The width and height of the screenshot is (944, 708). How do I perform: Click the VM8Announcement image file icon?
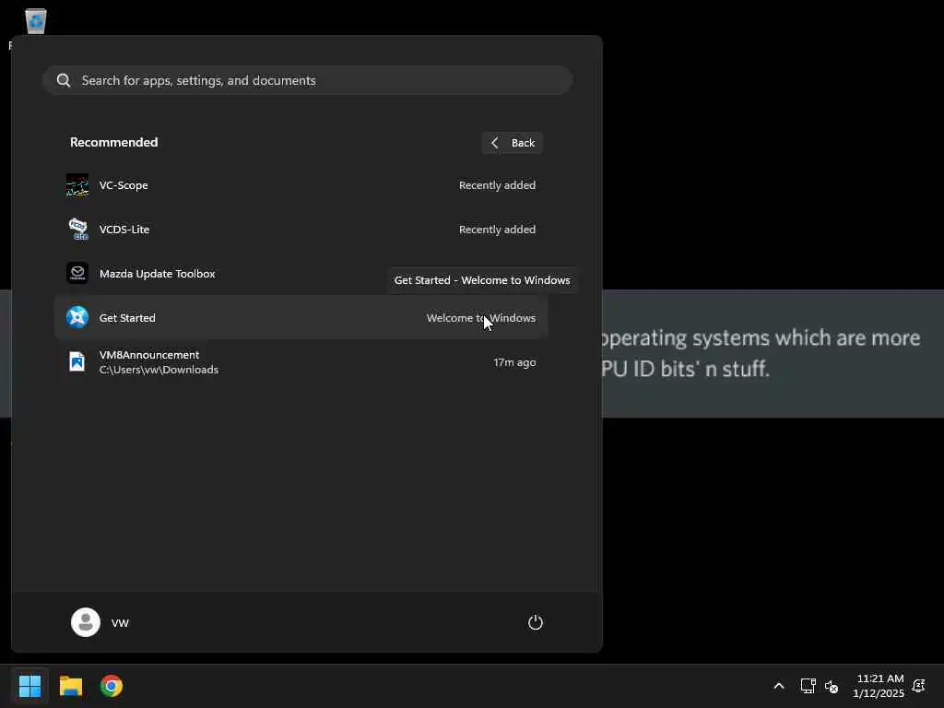point(77,361)
